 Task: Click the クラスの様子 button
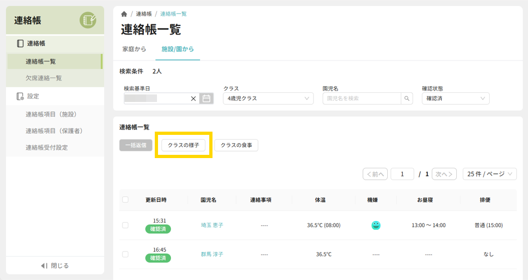pos(183,145)
